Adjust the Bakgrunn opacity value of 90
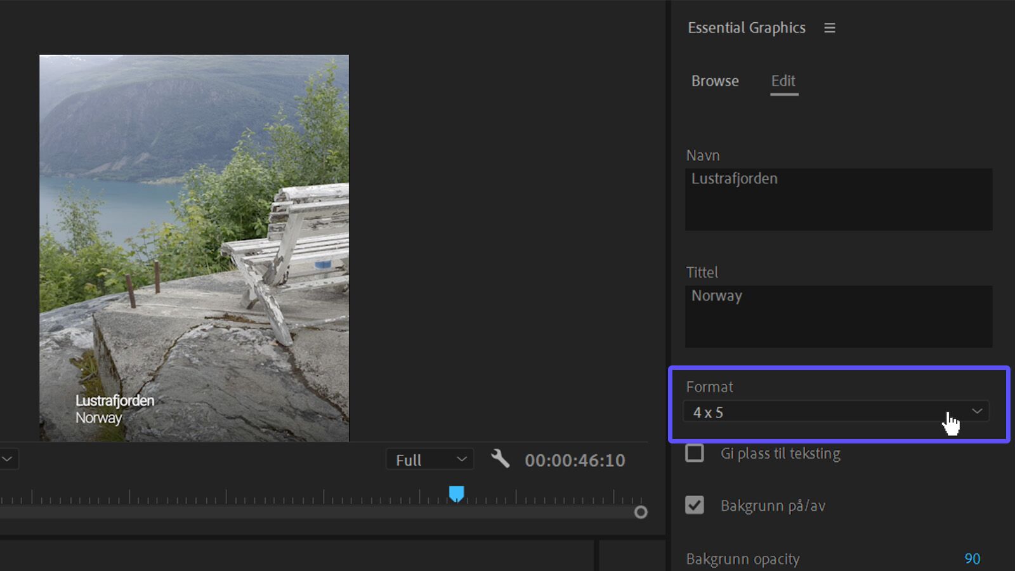This screenshot has height=571, width=1015. [971, 559]
